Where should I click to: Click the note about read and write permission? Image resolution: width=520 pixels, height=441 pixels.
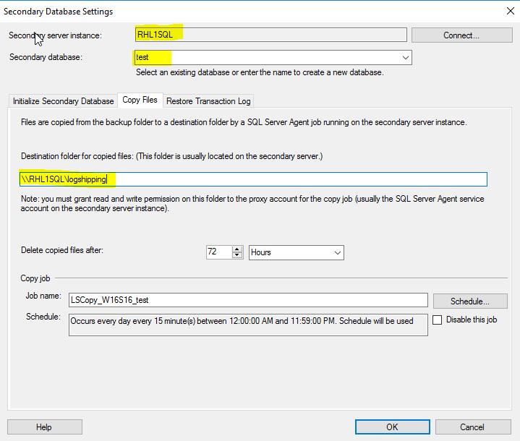(x=252, y=204)
